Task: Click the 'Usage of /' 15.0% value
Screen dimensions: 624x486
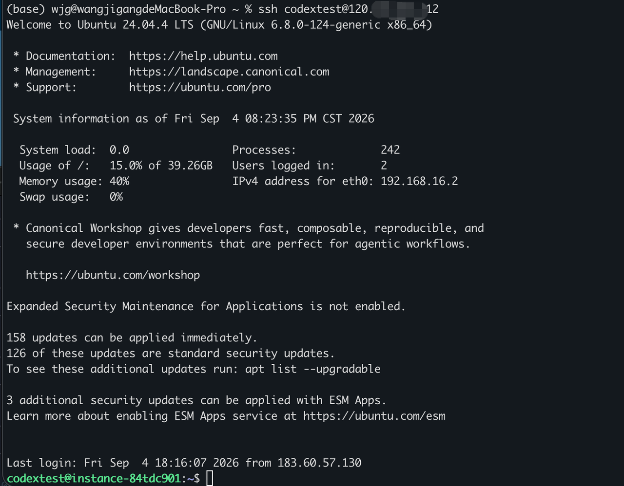Action: (x=126, y=166)
